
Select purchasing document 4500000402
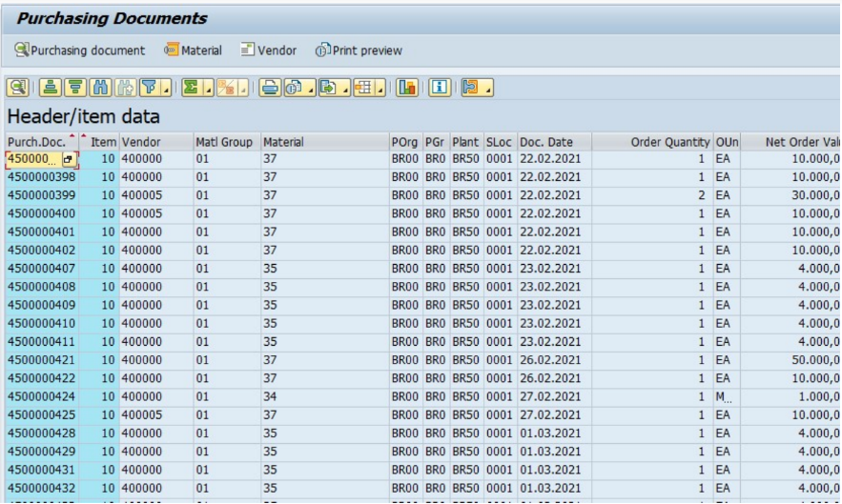click(x=41, y=251)
